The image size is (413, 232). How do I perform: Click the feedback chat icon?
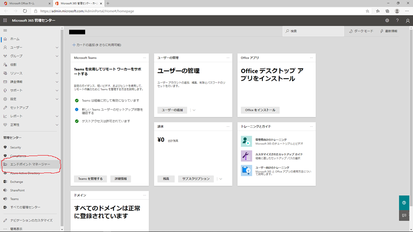coord(404,216)
